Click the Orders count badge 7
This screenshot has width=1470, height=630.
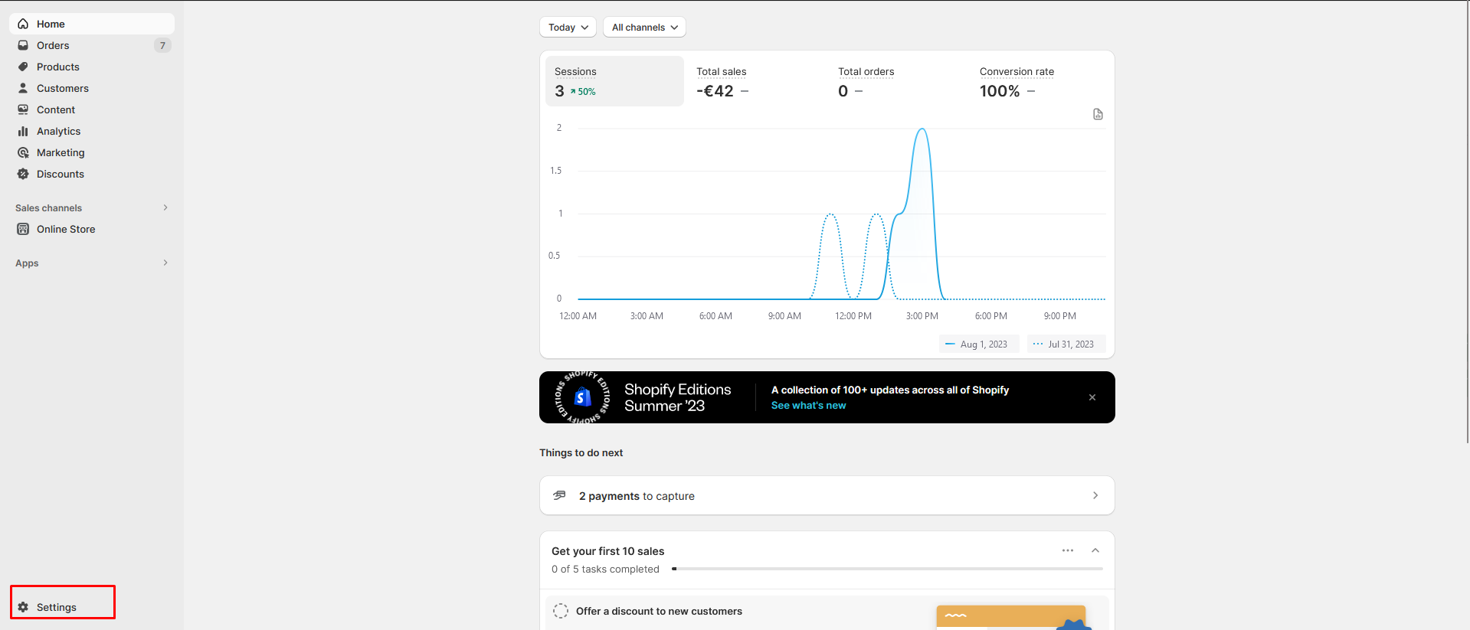pyautogui.click(x=162, y=45)
